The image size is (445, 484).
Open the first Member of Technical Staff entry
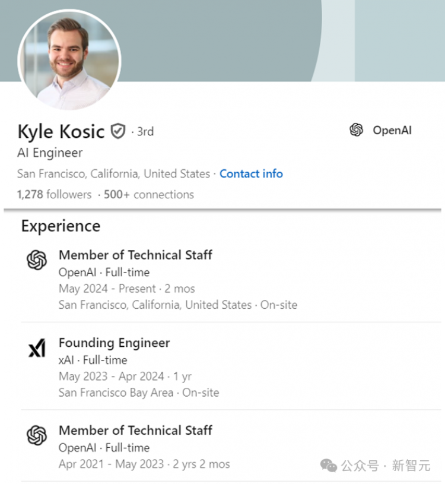coord(135,255)
